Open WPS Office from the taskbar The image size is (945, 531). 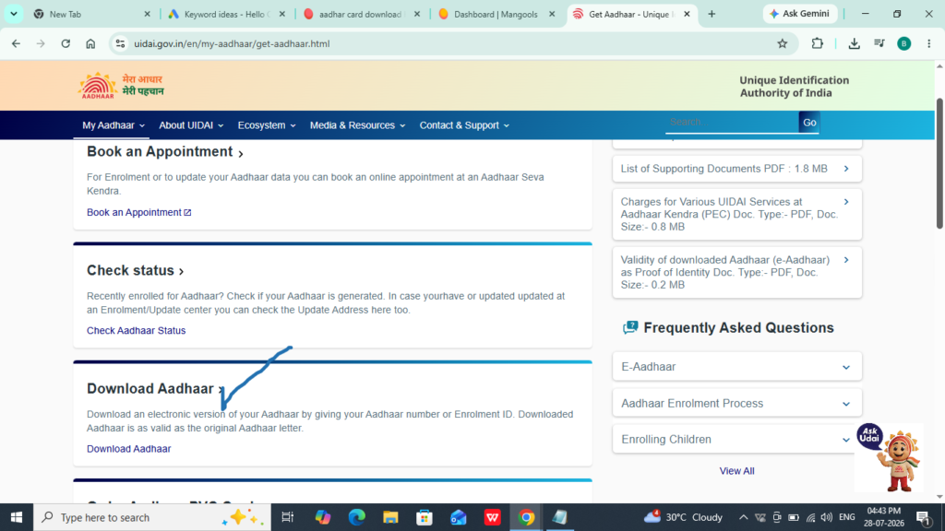point(493,517)
